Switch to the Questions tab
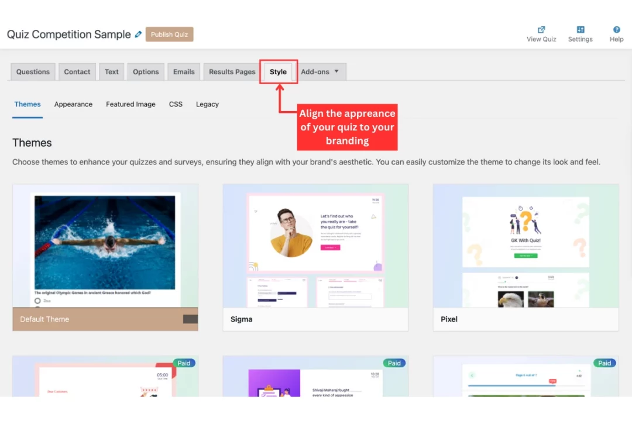Viewport: 632px width, 421px height. coord(33,72)
